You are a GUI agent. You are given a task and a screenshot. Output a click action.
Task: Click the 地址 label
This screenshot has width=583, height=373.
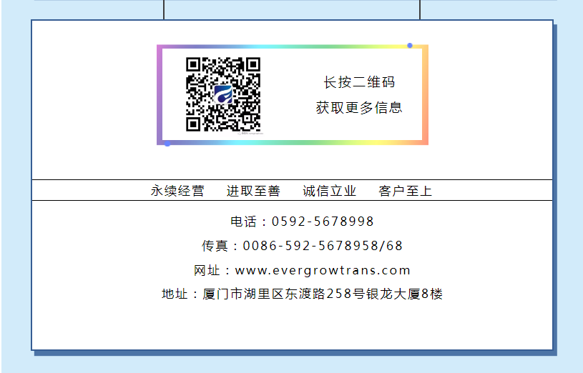click(x=175, y=294)
